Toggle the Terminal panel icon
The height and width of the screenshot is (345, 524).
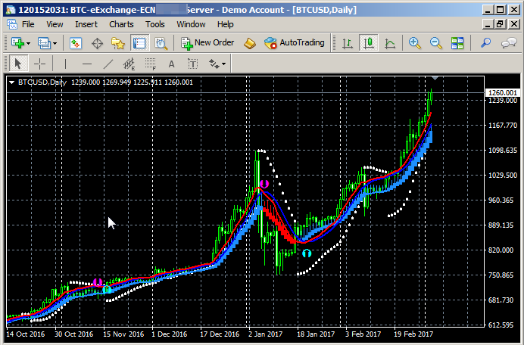(x=139, y=43)
